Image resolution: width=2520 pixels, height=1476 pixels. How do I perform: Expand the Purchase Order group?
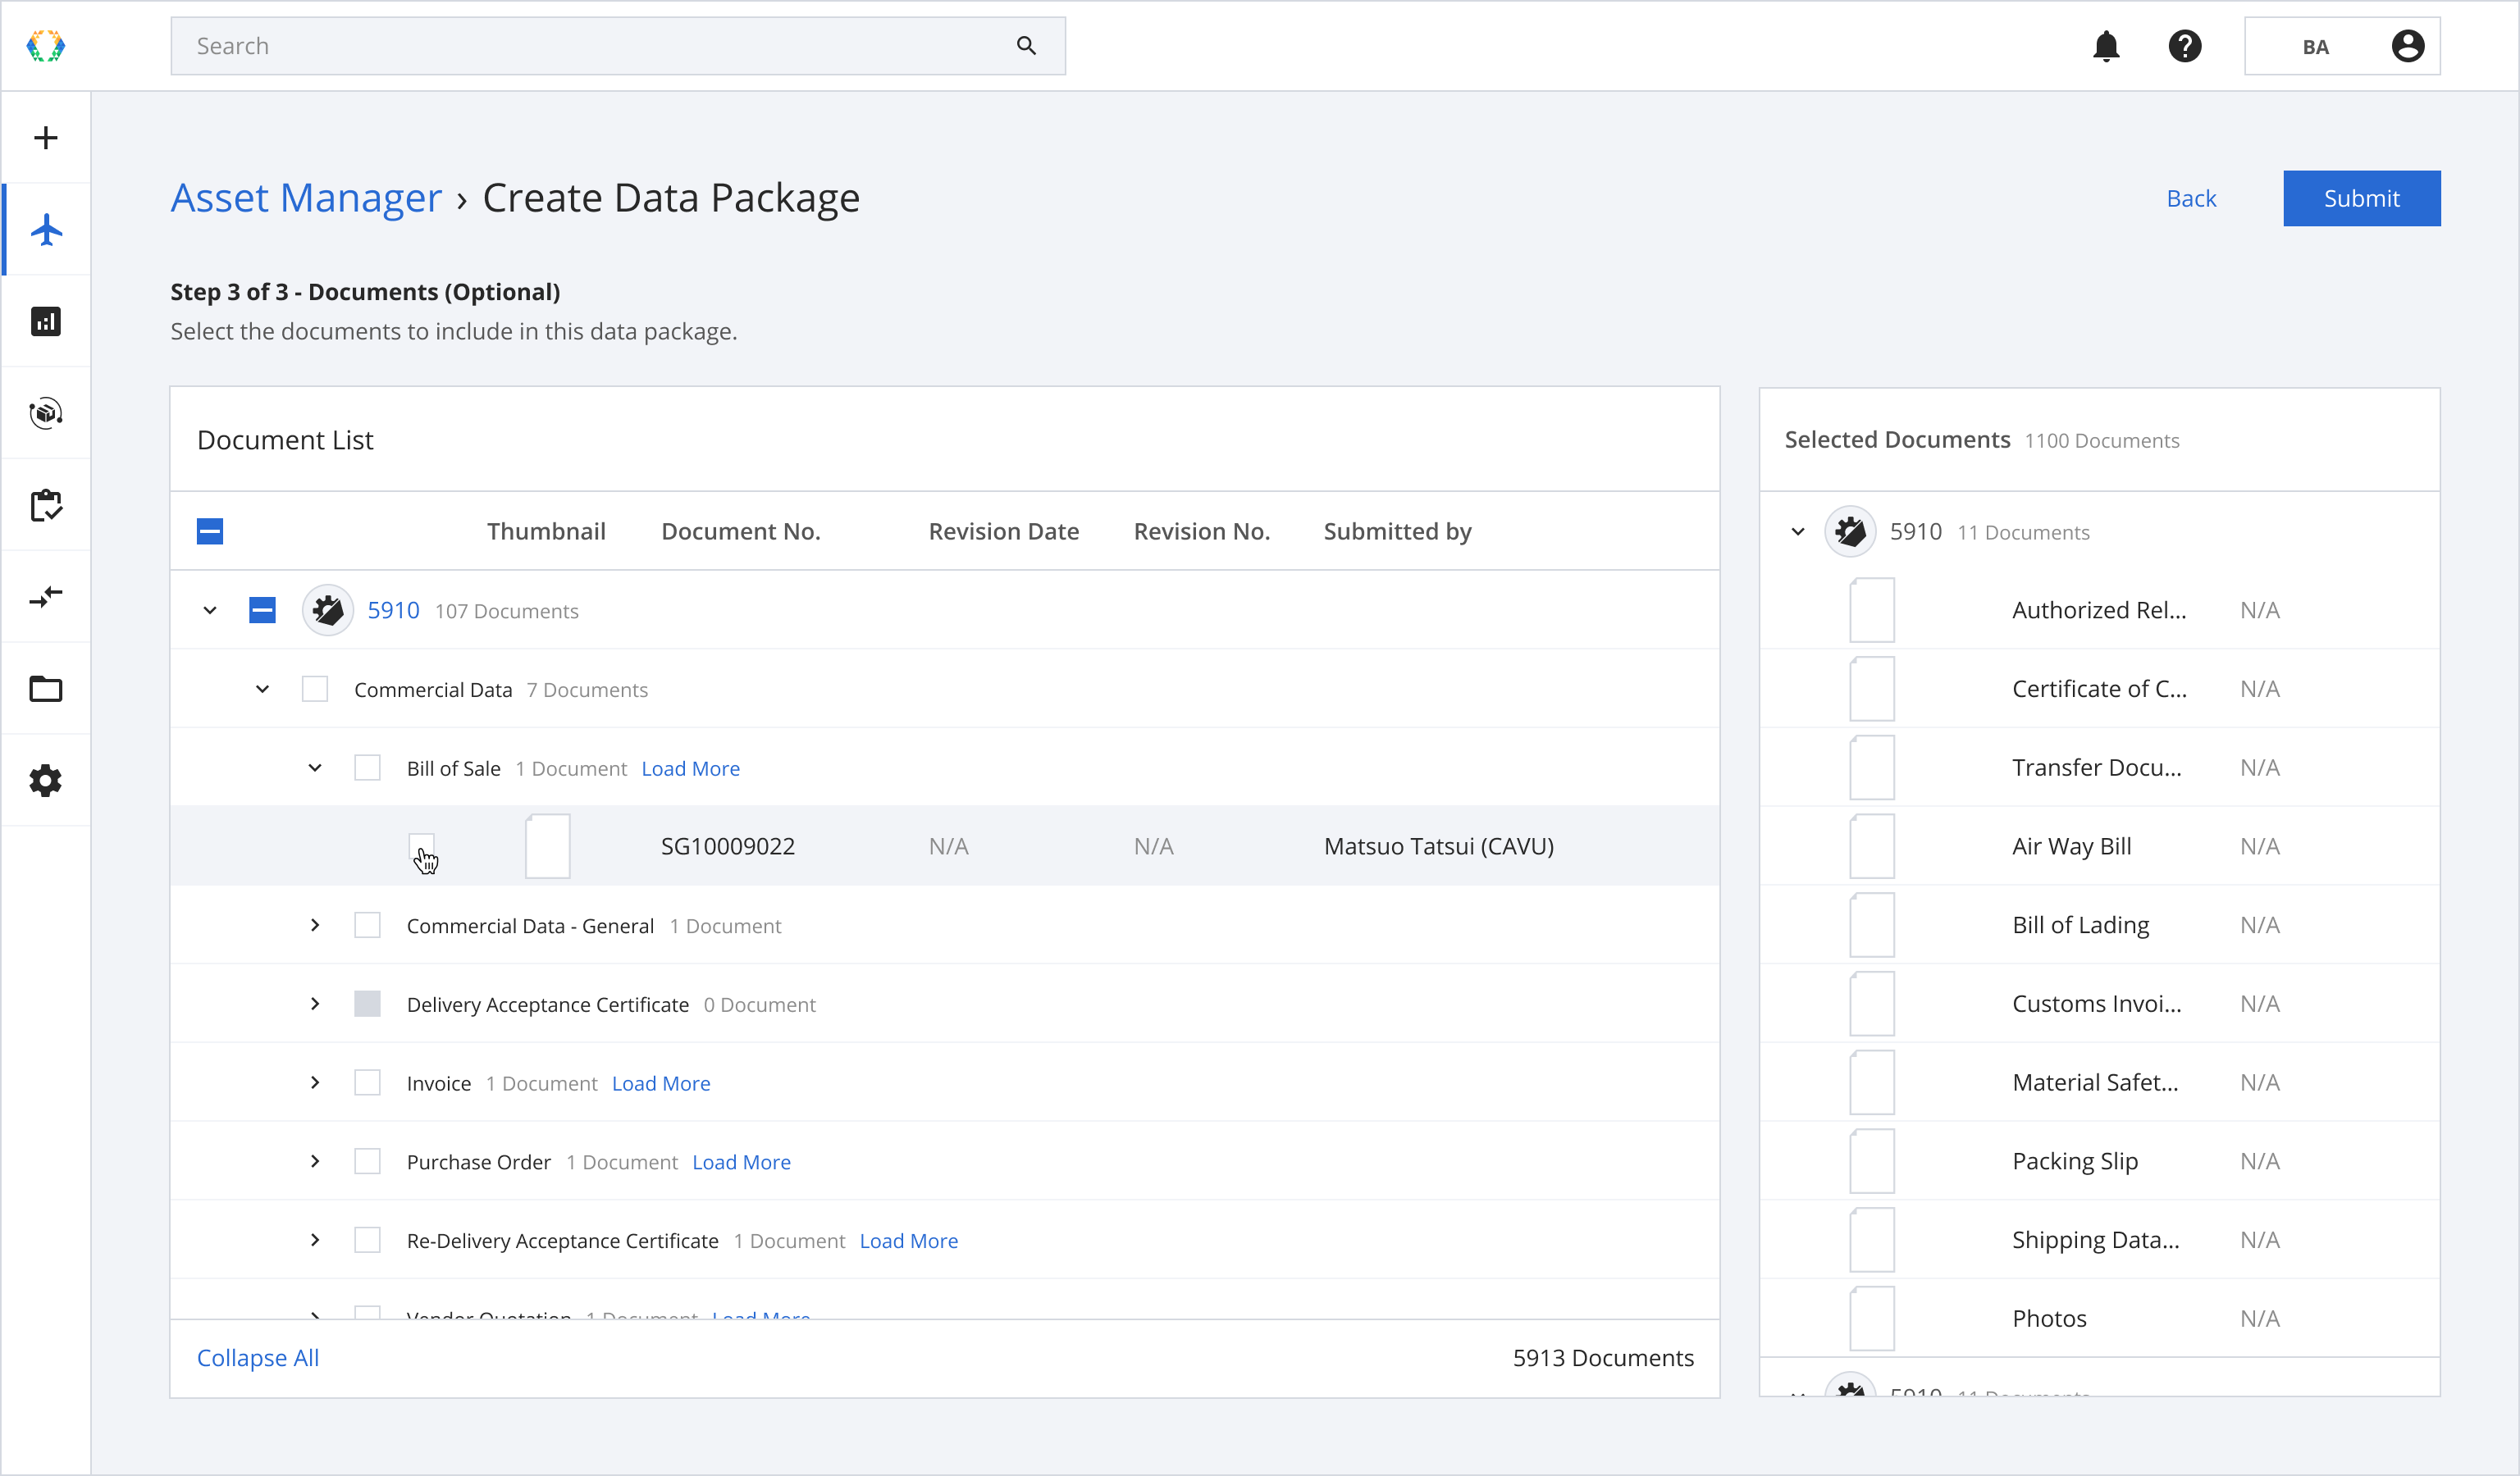(315, 1161)
